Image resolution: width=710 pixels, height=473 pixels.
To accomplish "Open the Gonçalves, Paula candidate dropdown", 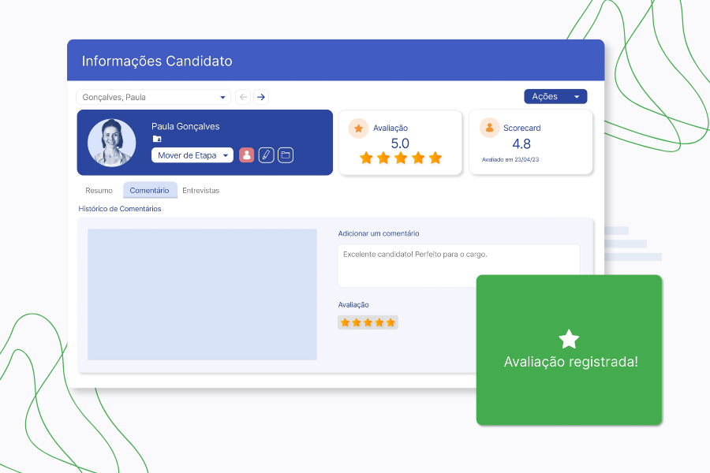I will pos(153,97).
